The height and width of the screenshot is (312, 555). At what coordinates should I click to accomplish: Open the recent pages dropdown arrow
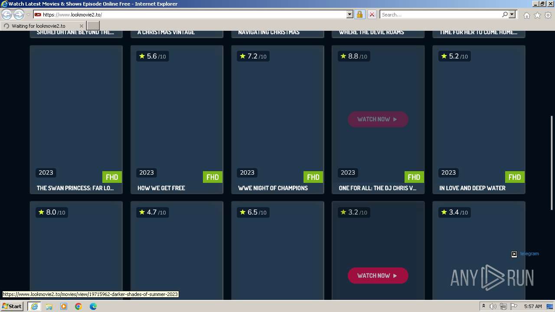[x=28, y=15]
